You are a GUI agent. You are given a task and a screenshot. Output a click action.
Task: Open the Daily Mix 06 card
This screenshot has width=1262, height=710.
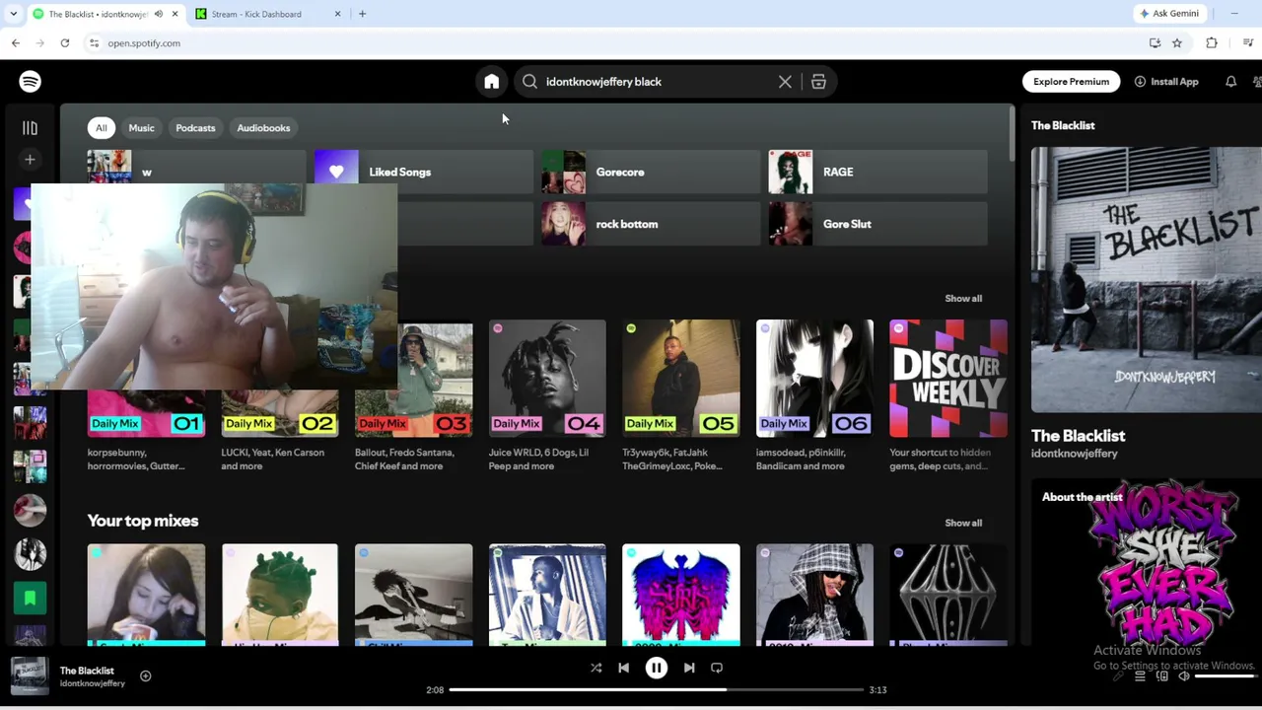click(814, 396)
